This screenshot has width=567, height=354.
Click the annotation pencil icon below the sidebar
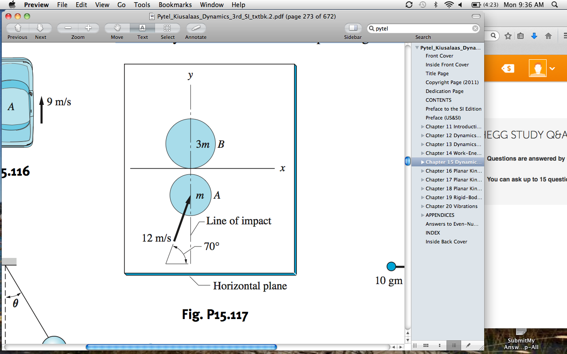click(469, 345)
